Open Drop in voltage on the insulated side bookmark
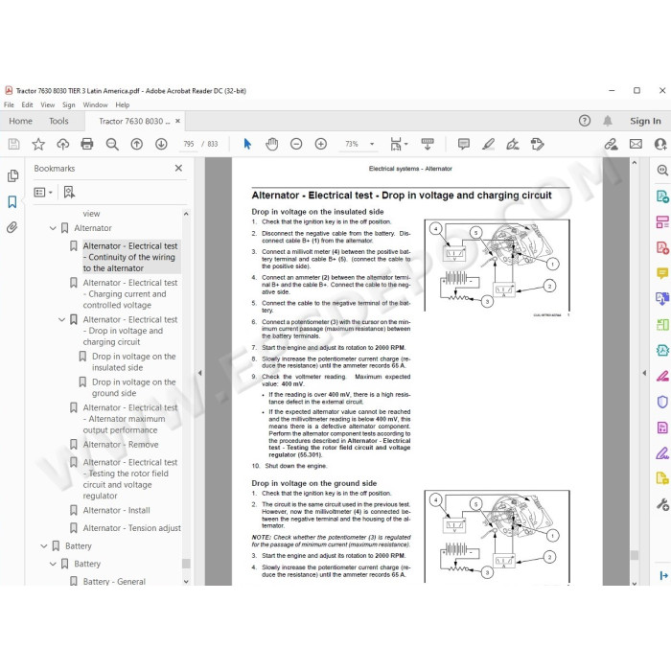This screenshot has width=671, height=671. tap(134, 362)
